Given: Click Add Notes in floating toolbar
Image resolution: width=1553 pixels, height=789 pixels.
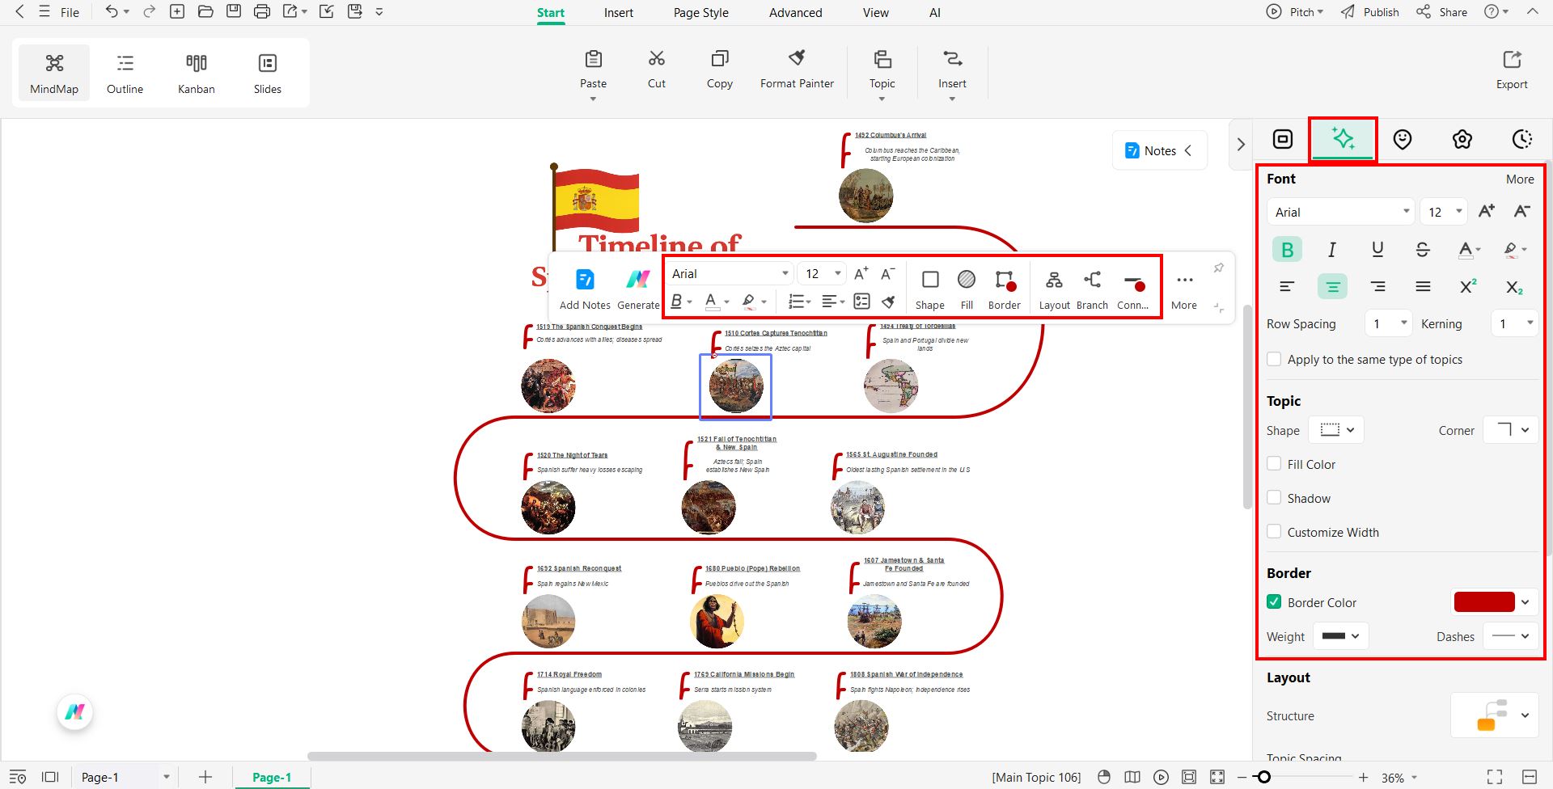Looking at the screenshot, I should coord(585,289).
